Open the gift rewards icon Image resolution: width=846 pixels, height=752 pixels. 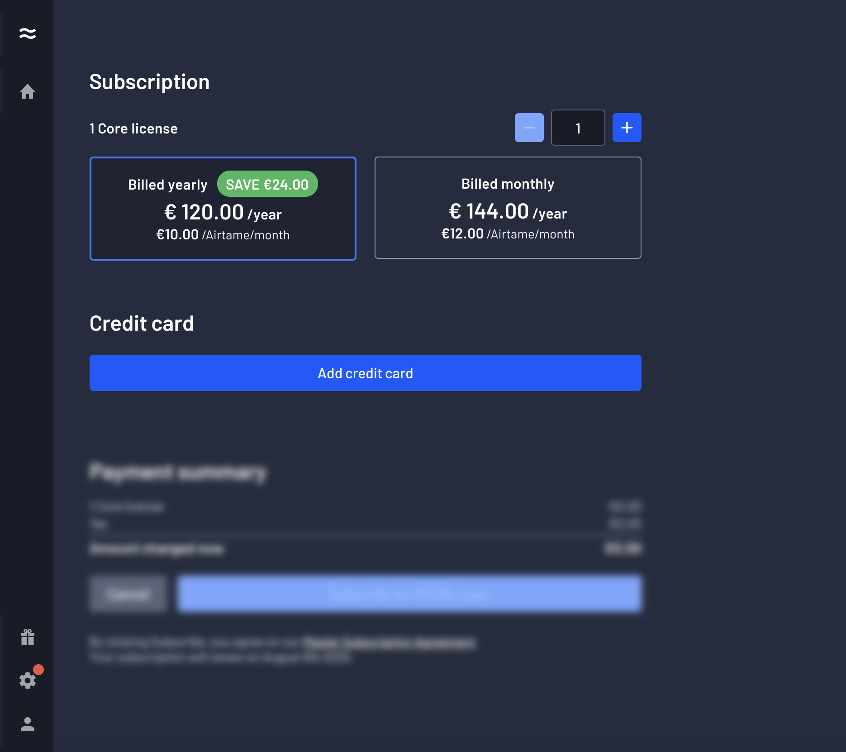(28, 637)
